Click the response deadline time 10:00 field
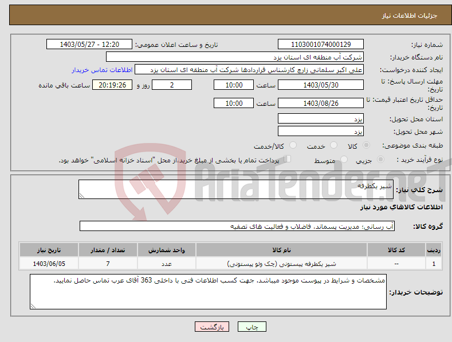 coord(234,85)
